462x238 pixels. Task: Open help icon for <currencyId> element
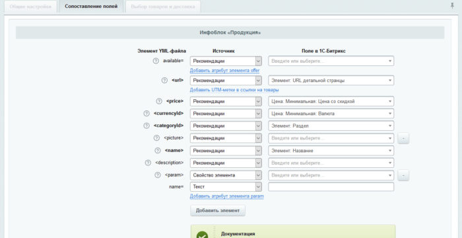(147, 114)
